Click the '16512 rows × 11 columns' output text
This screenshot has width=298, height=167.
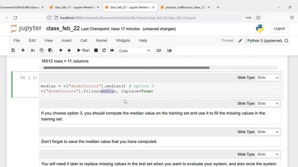[x=65, y=61]
